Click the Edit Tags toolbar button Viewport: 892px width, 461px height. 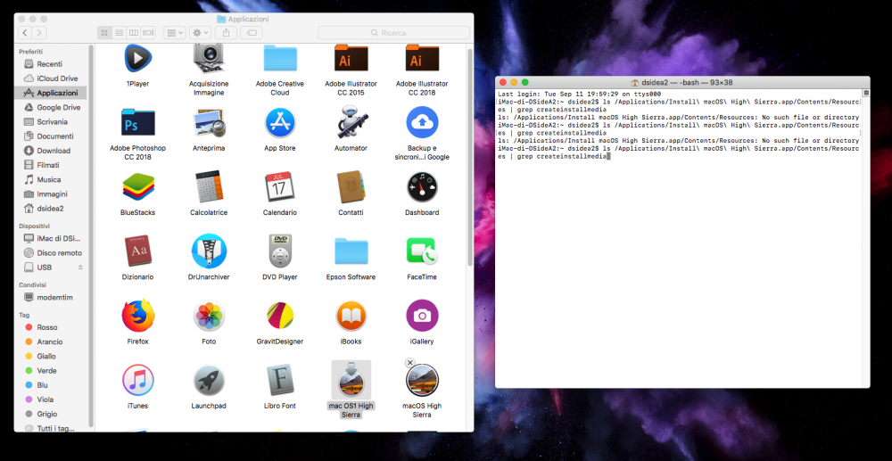(252, 33)
